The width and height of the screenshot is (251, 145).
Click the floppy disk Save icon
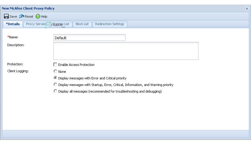tap(6, 16)
